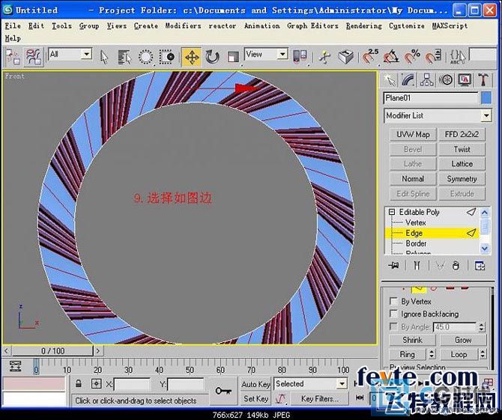Open the Modifiers menu
This screenshot has width=502, height=420.
click(183, 26)
